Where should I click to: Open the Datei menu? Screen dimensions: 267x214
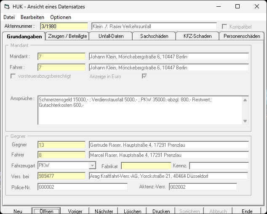9,17
